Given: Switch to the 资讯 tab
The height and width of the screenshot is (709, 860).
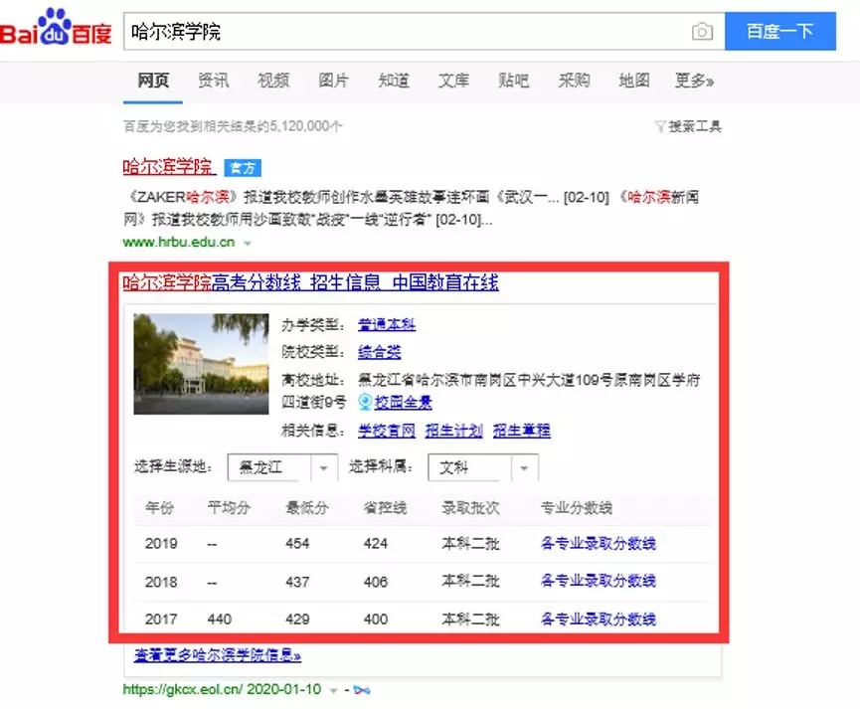Looking at the screenshot, I should click(x=214, y=81).
